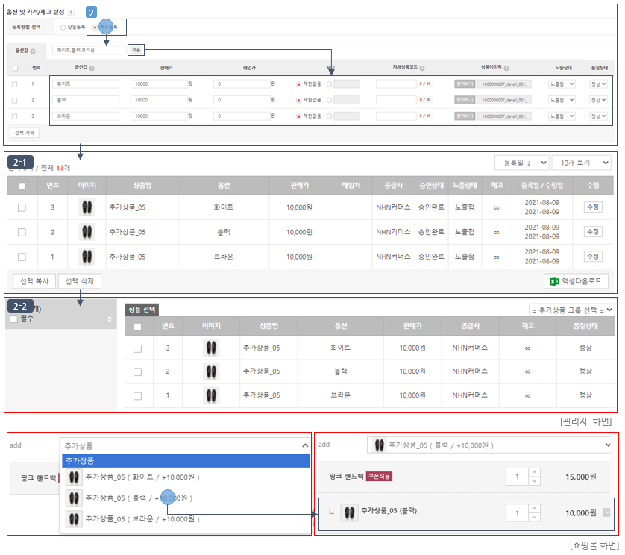Remove 필수 group with the small x icon

click(x=109, y=319)
